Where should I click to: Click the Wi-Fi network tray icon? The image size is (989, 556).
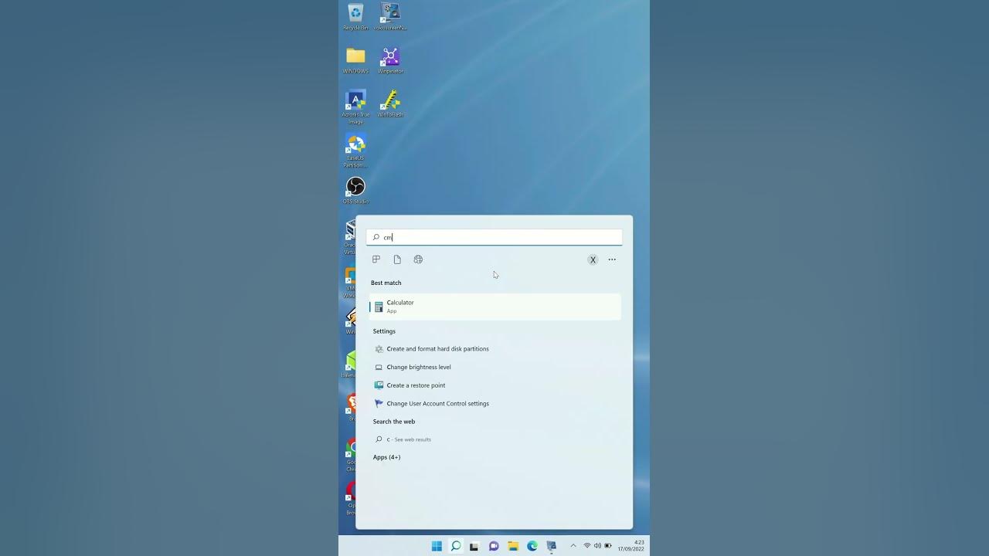(587, 546)
